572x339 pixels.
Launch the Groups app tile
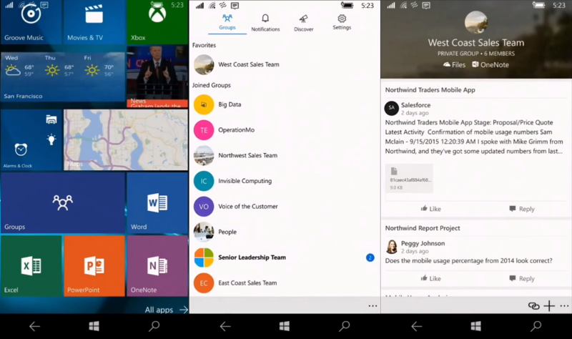[63, 203]
